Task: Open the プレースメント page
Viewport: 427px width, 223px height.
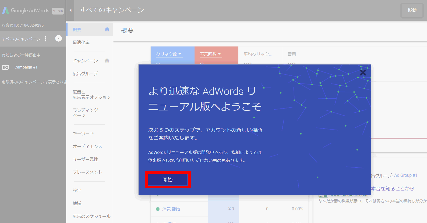Action: 87,172
